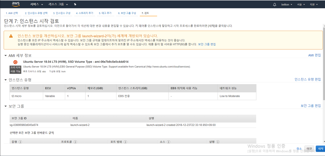Collapse the 보안 그룹 section
The image size is (325, 156).
pyautogui.click(x=6, y=106)
